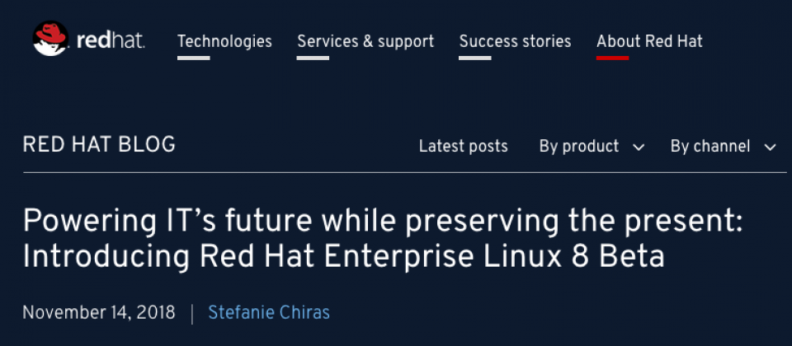The width and height of the screenshot is (792, 346).
Task: View Latest posts in blog navigation
Action: click(x=463, y=147)
